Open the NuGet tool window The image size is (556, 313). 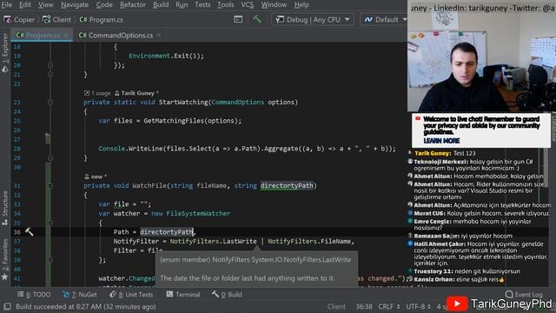[80, 295]
